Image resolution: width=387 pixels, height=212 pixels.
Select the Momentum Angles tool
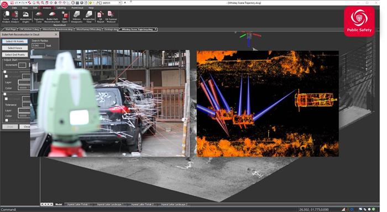click(x=25, y=17)
